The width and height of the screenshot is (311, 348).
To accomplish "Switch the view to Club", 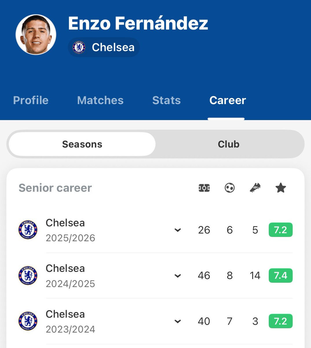I will point(229,144).
